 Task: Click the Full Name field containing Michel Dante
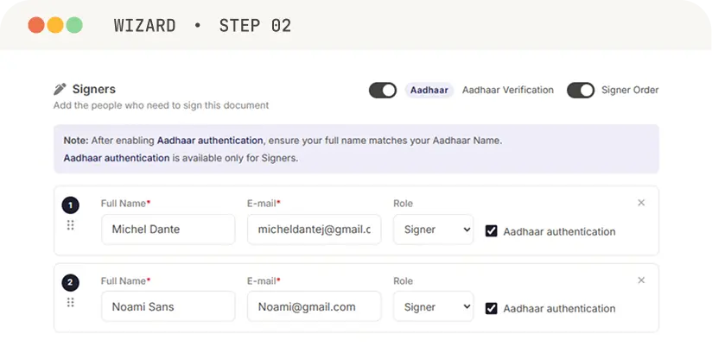168,230
